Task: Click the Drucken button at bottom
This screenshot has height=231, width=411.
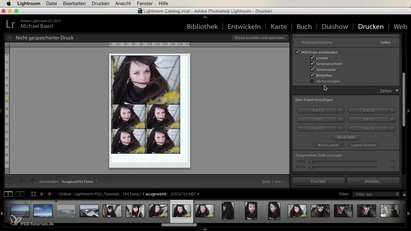Action: (319, 181)
